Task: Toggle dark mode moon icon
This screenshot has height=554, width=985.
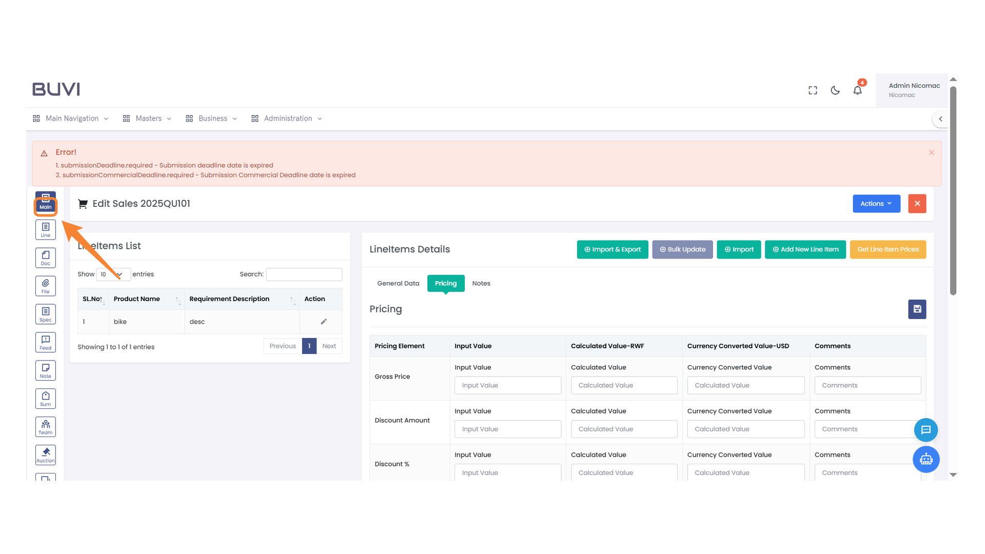Action: 835,90
